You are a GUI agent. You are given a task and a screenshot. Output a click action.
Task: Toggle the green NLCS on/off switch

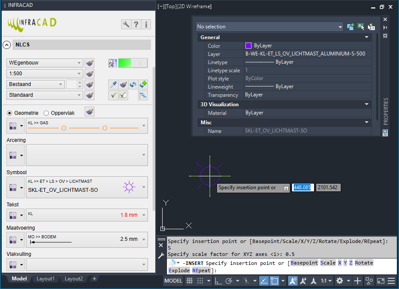coord(133,63)
